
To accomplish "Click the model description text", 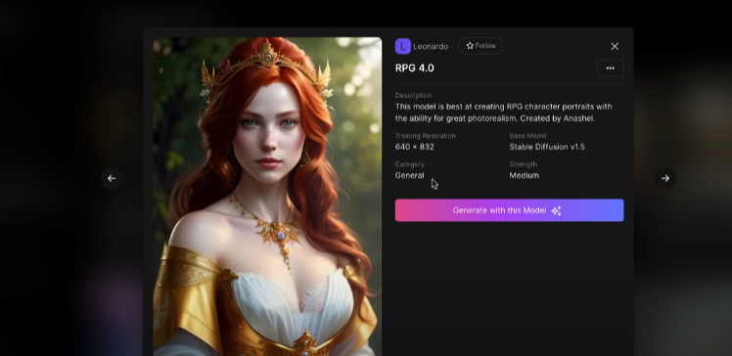I will [x=504, y=112].
